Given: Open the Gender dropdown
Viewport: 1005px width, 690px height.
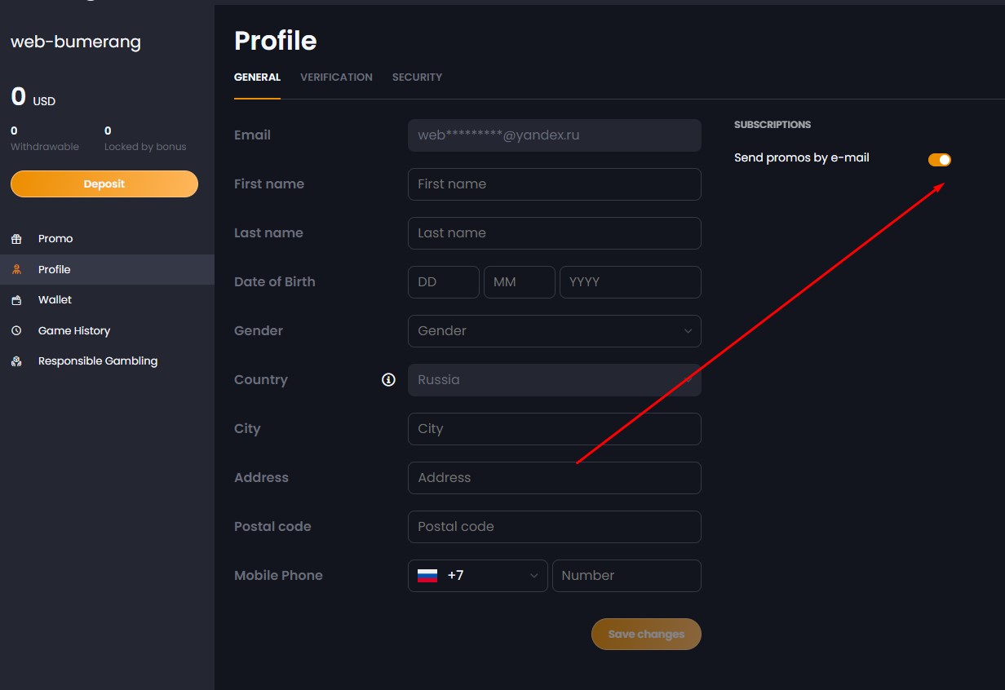Looking at the screenshot, I should (x=555, y=331).
